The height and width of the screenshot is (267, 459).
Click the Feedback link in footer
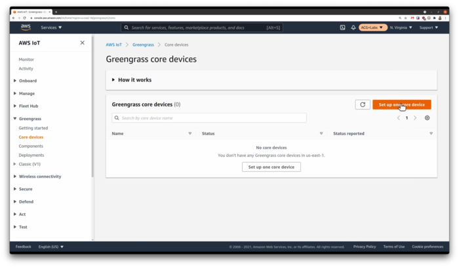coord(24,247)
